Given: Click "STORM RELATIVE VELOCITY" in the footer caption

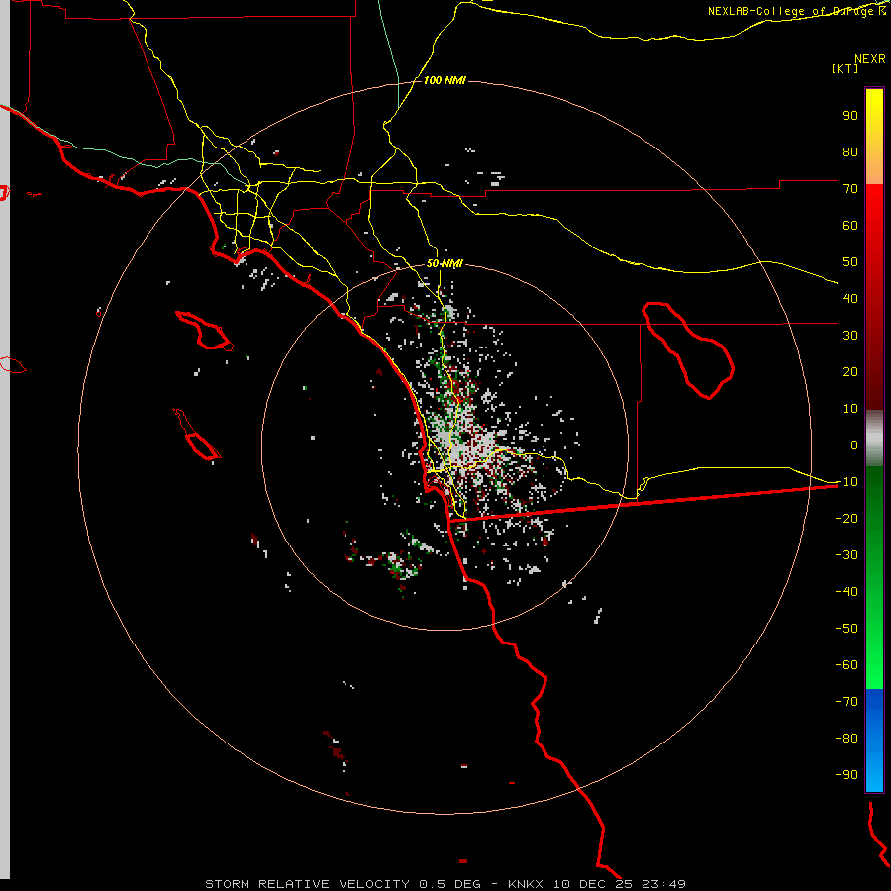Looking at the screenshot, I should point(307,884).
